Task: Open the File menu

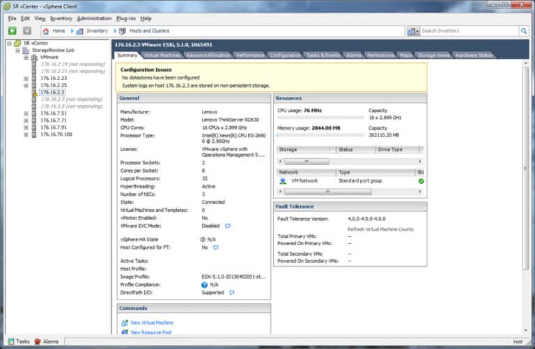Action: click(x=12, y=18)
